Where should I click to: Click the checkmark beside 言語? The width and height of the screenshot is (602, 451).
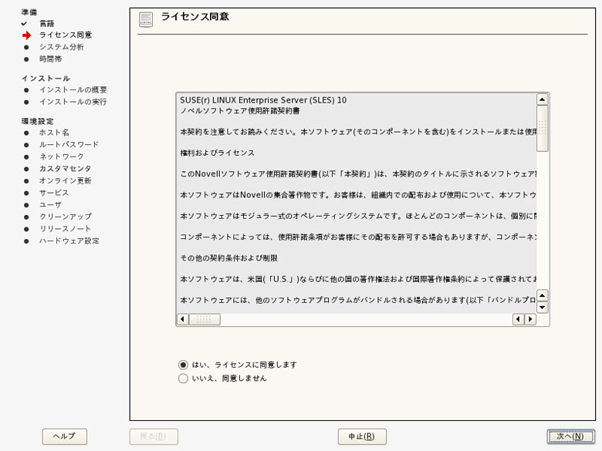click(24, 23)
